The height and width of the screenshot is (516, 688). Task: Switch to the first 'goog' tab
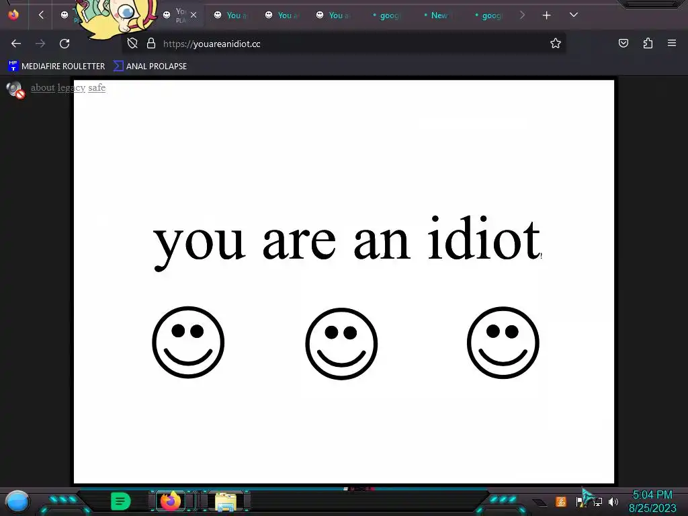[386, 15]
